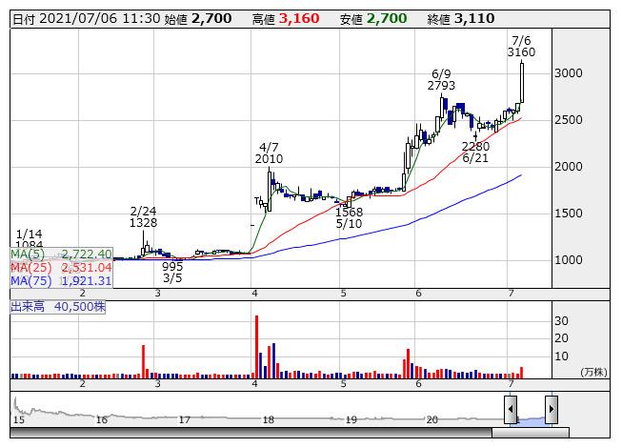622x448 pixels.
Task: Click the right range slider handle arrow
Action: (552, 409)
